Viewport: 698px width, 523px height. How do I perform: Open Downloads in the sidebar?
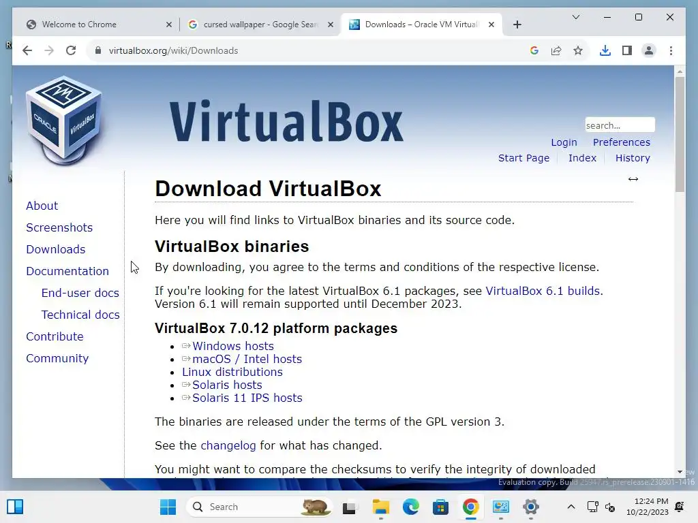56,249
